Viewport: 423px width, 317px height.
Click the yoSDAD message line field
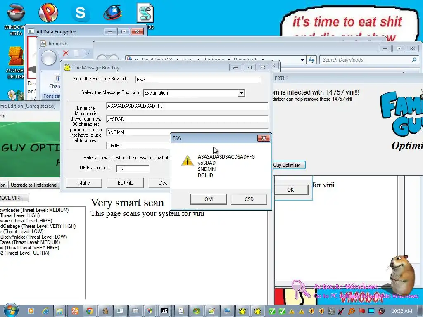(x=187, y=119)
